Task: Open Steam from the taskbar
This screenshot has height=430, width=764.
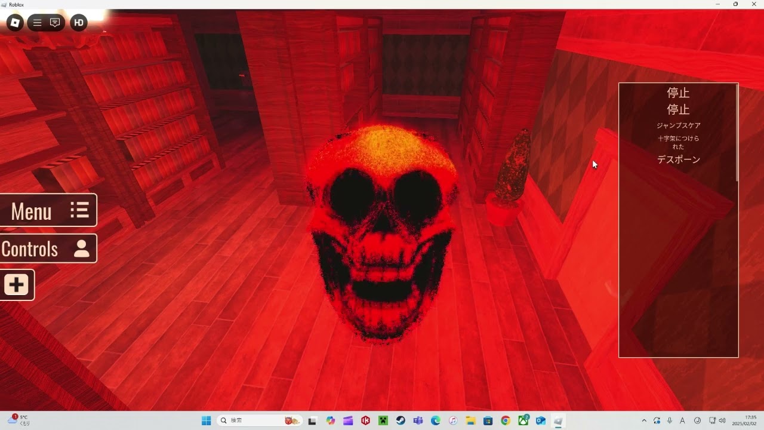Action: pos(401,420)
